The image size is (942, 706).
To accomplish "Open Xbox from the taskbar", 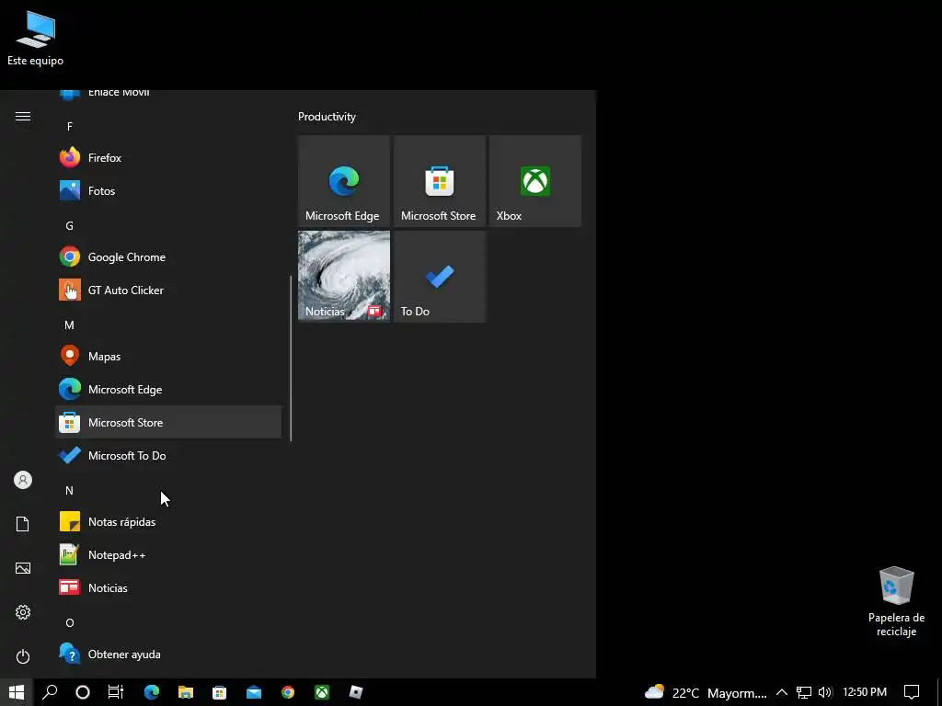I will tap(322, 692).
